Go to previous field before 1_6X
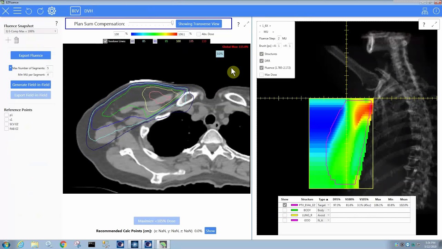Screen dimensions: 442x249 click(260, 26)
